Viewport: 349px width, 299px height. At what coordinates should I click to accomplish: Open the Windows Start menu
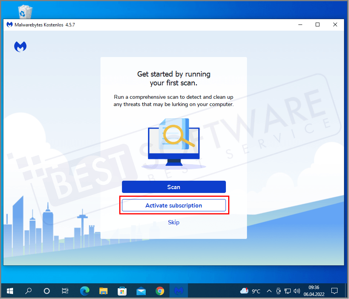[x=9, y=291]
